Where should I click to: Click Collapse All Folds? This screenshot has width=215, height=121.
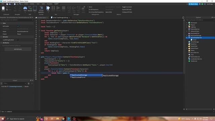pos(127,12)
